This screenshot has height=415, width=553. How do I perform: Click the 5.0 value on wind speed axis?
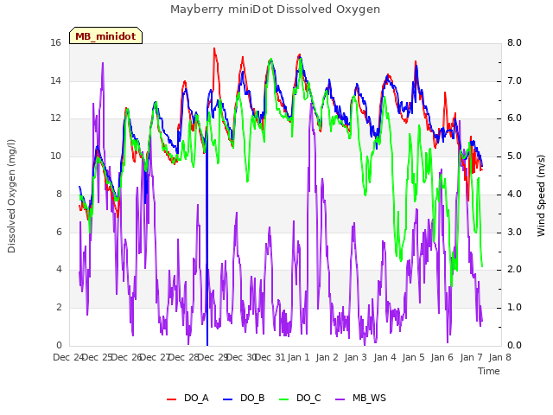pos(514,156)
